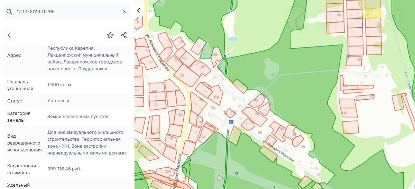Add parcel to favorites with star icon
Screen dimensions: 415x189
coord(110,35)
